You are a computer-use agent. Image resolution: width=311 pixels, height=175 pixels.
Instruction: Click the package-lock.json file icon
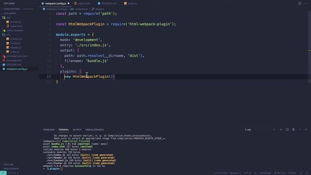4,56
